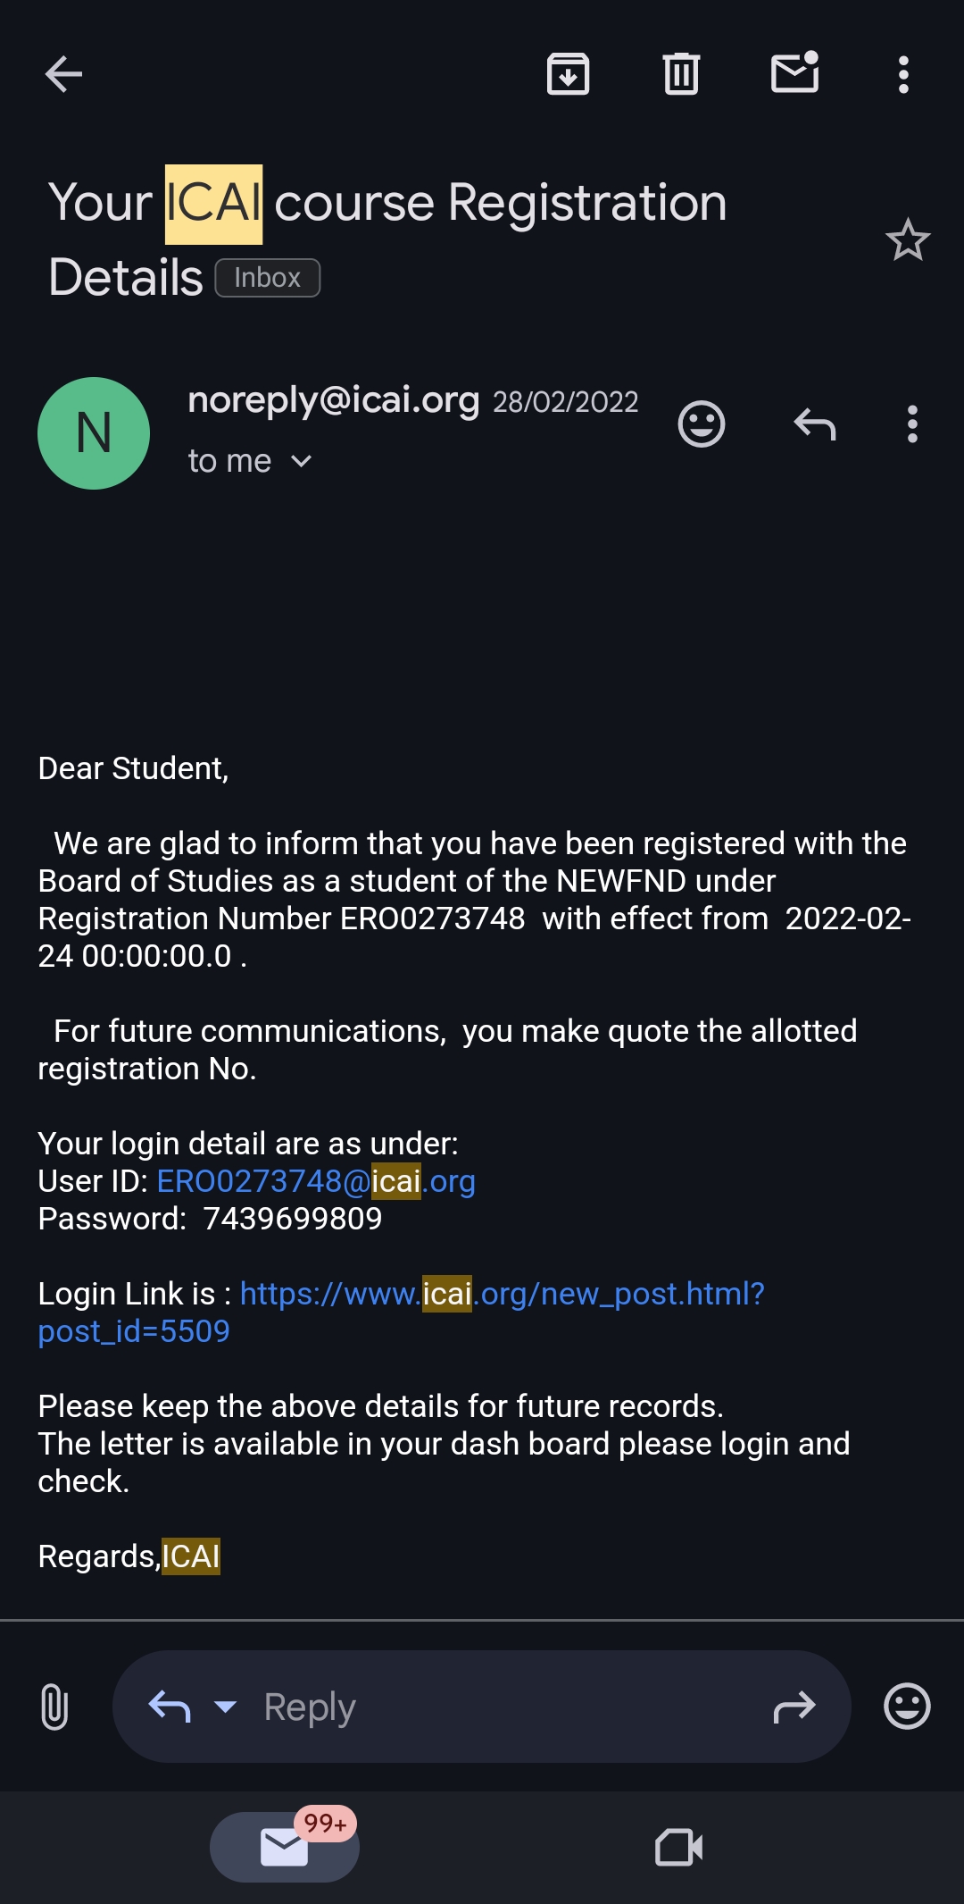Attach a file with paperclip icon
The height and width of the screenshot is (1904, 964).
pyautogui.click(x=54, y=1707)
